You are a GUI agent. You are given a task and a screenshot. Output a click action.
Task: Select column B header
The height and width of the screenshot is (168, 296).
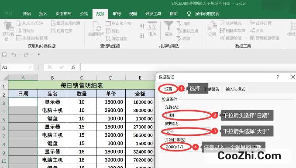click(52, 77)
